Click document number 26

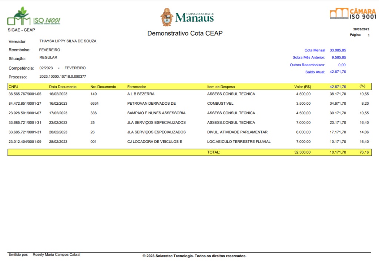(x=93, y=132)
